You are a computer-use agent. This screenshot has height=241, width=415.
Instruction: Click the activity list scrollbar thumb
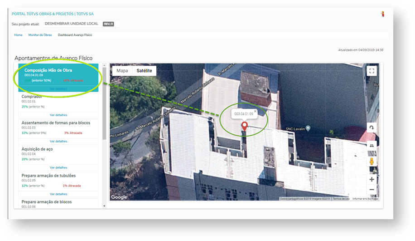(104, 103)
